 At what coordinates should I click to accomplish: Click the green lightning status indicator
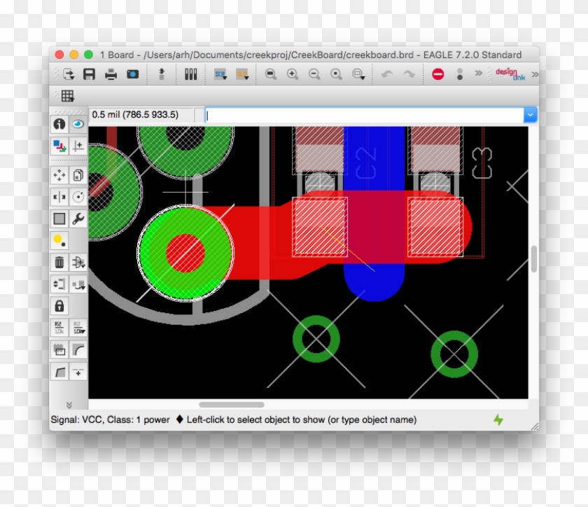click(498, 419)
